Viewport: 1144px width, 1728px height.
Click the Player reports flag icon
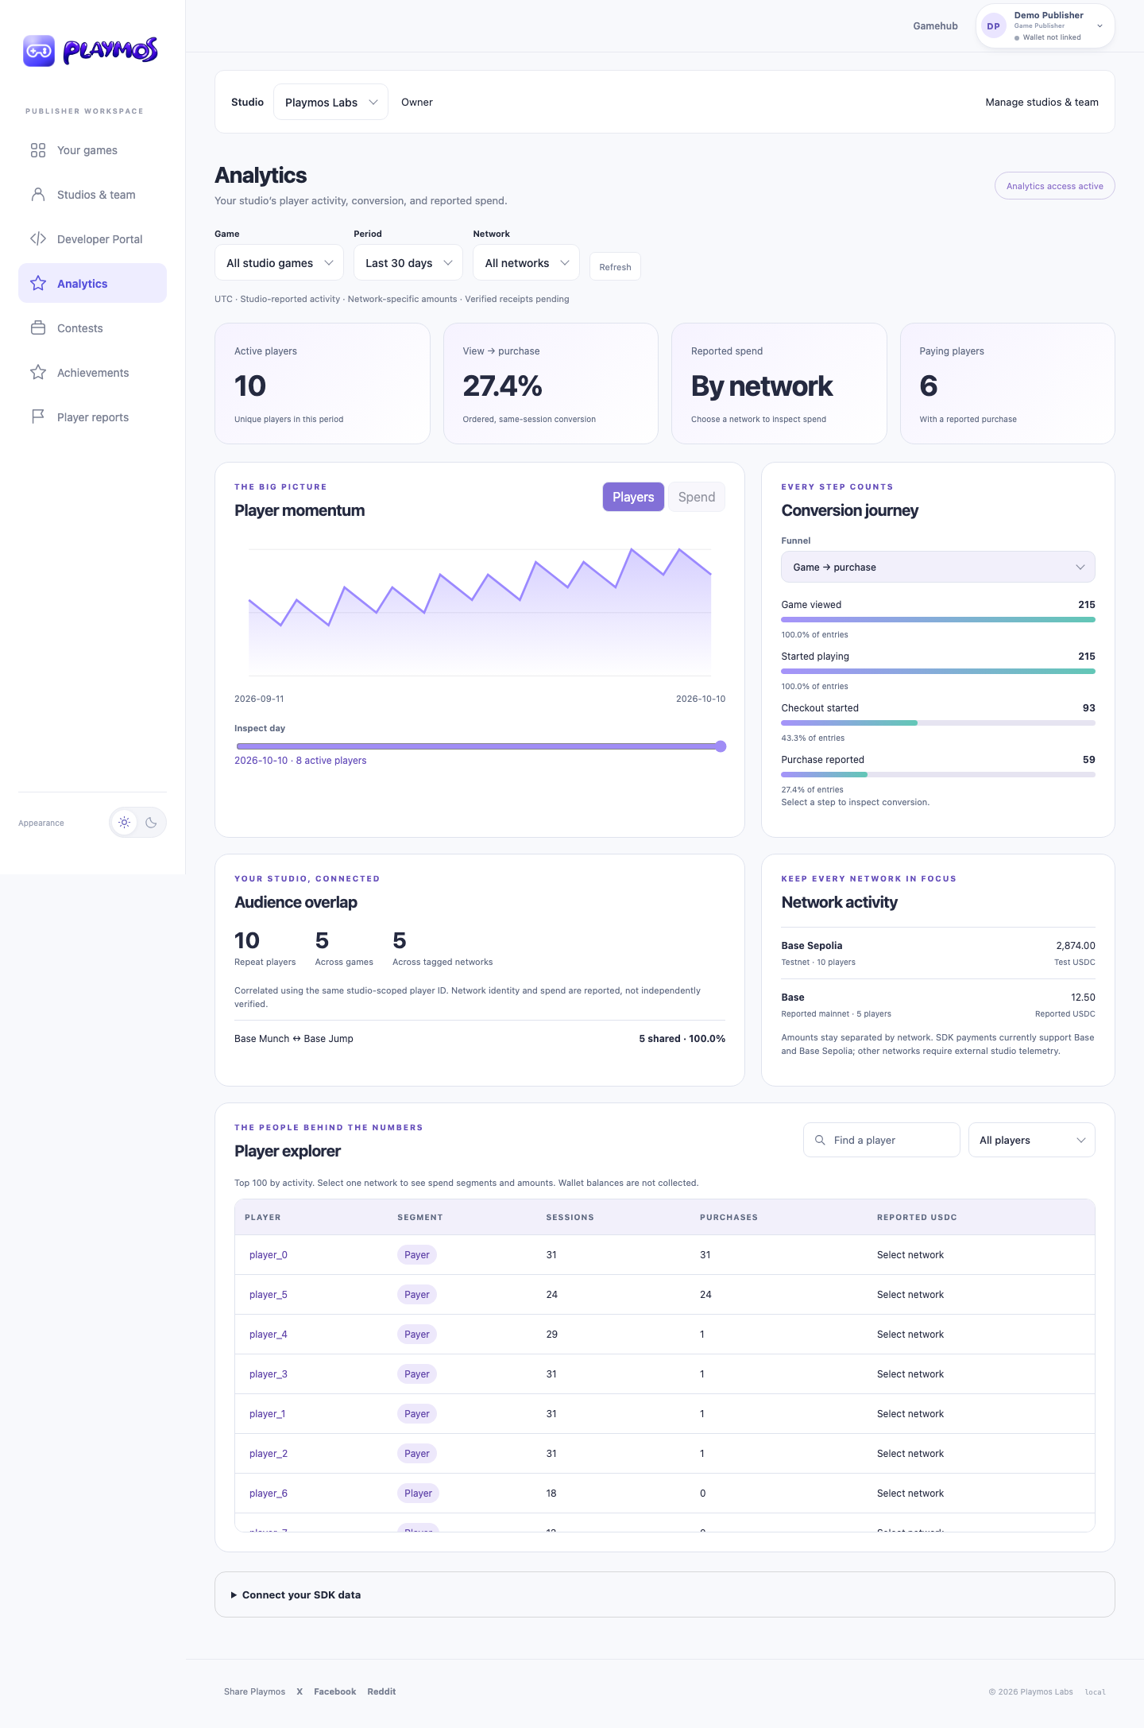38,417
